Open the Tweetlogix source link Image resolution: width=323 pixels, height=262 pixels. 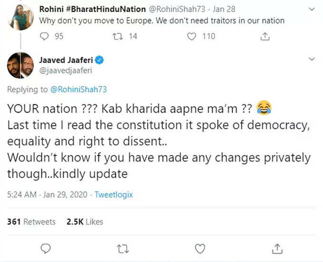(x=114, y=194)
